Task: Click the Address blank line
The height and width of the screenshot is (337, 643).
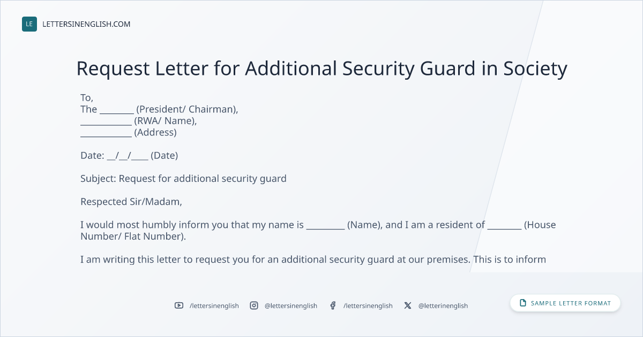Action: coord(106,135)
